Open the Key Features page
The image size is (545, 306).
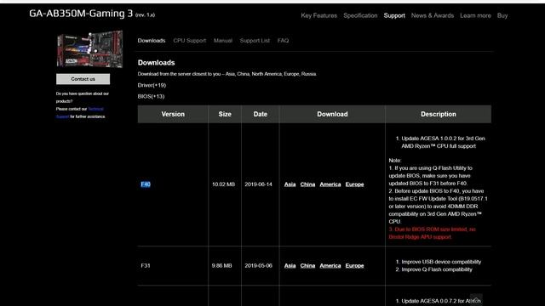[x=318, y=15]
